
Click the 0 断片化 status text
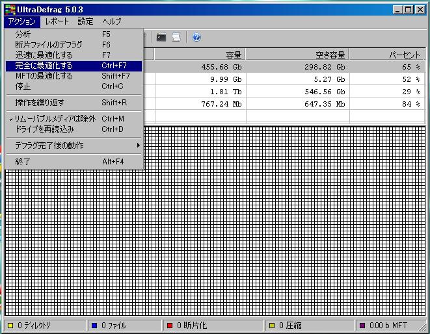pyautogui.click(x=192, y=326)
